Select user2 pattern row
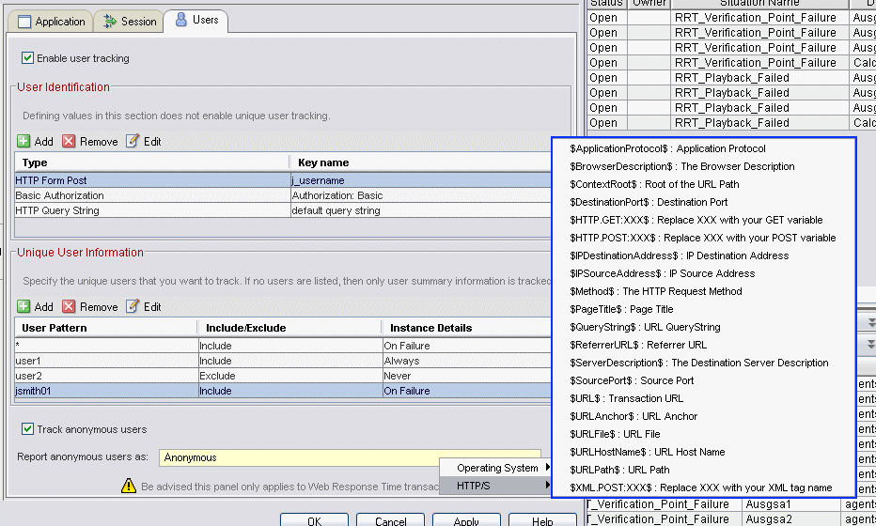The height and width of the screenshot is (526, 876). pos(283,376)
